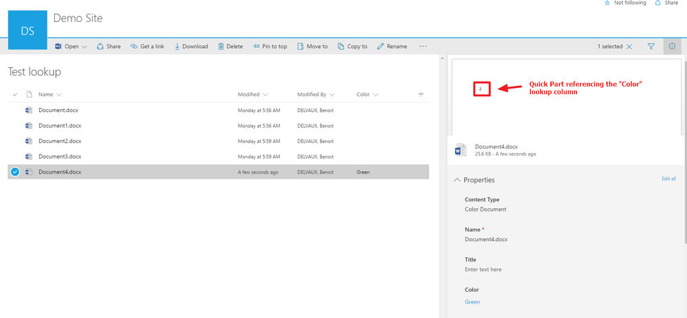Click Color Document content type value
Viewport: 687px width, 318px height.
tap(486, 209)
